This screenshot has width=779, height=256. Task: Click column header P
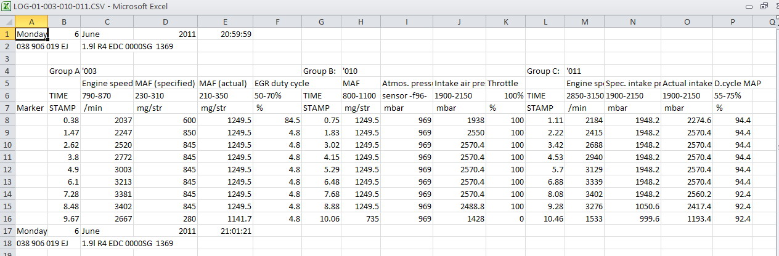click(x=733, y=22)
